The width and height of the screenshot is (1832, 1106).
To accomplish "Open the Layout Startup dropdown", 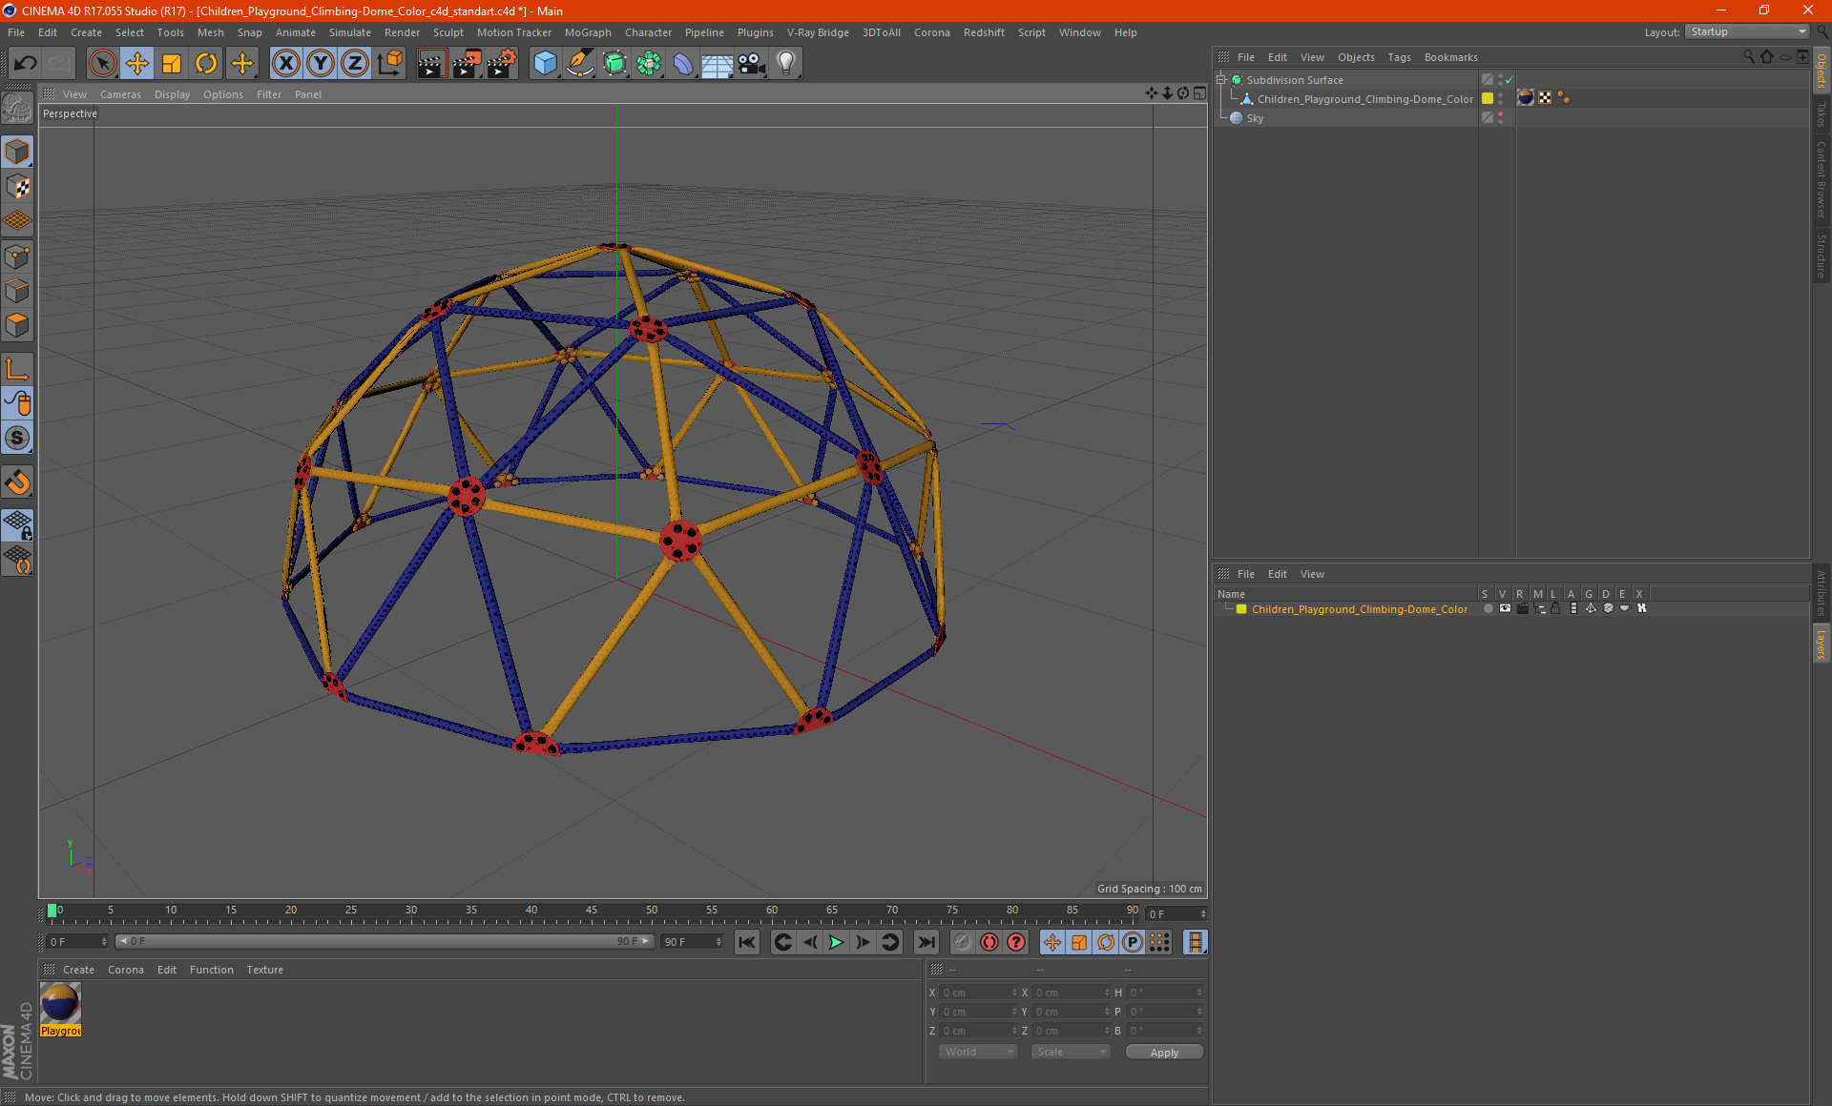I will [x=1747, y=31].
